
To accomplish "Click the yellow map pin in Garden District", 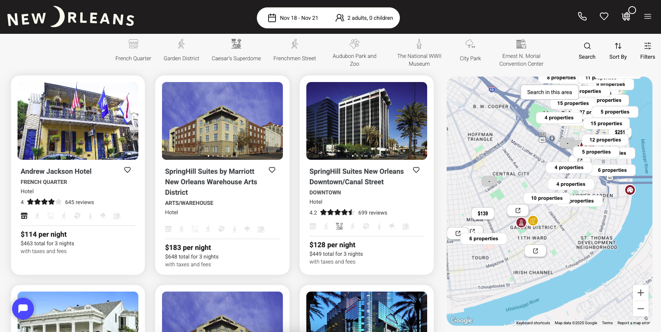I will click(533, 221).
